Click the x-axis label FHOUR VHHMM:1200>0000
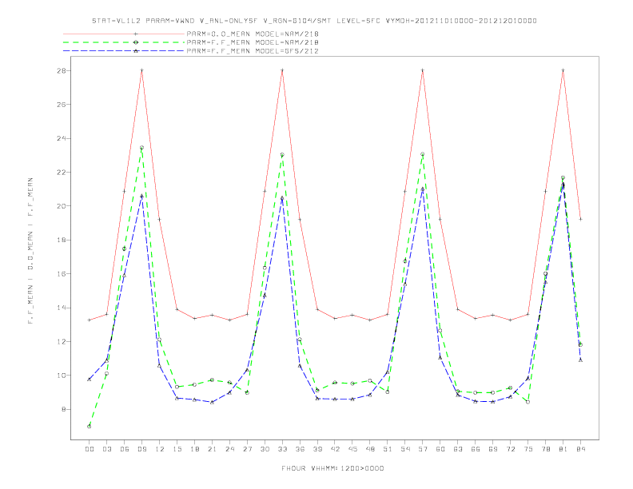Screen dimensions: 633x489 [332, 468]
